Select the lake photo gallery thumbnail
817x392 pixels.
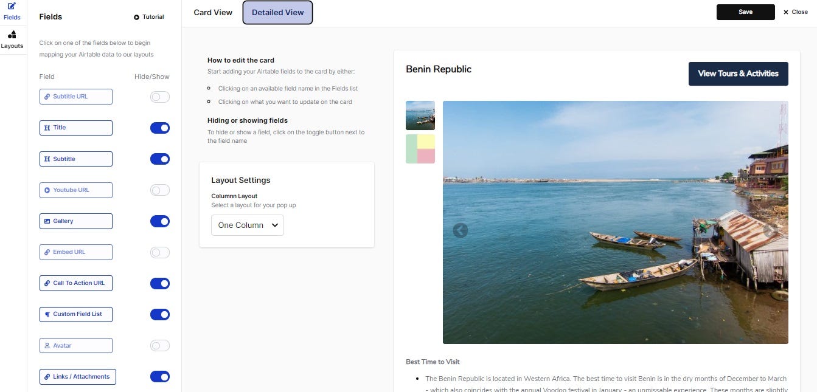(x=420, y=115)
